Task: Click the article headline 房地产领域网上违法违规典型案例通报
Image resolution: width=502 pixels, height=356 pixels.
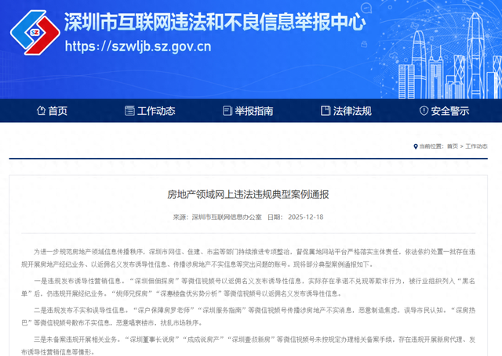Action: click(251, 192)
